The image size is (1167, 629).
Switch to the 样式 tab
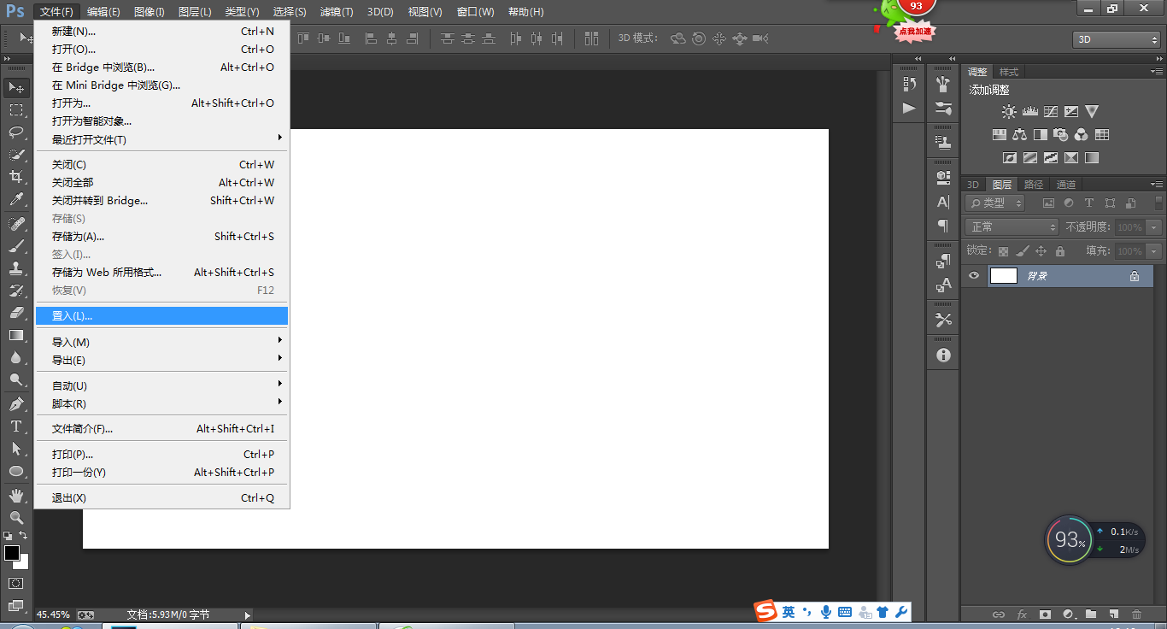(x=1009, y=72)
